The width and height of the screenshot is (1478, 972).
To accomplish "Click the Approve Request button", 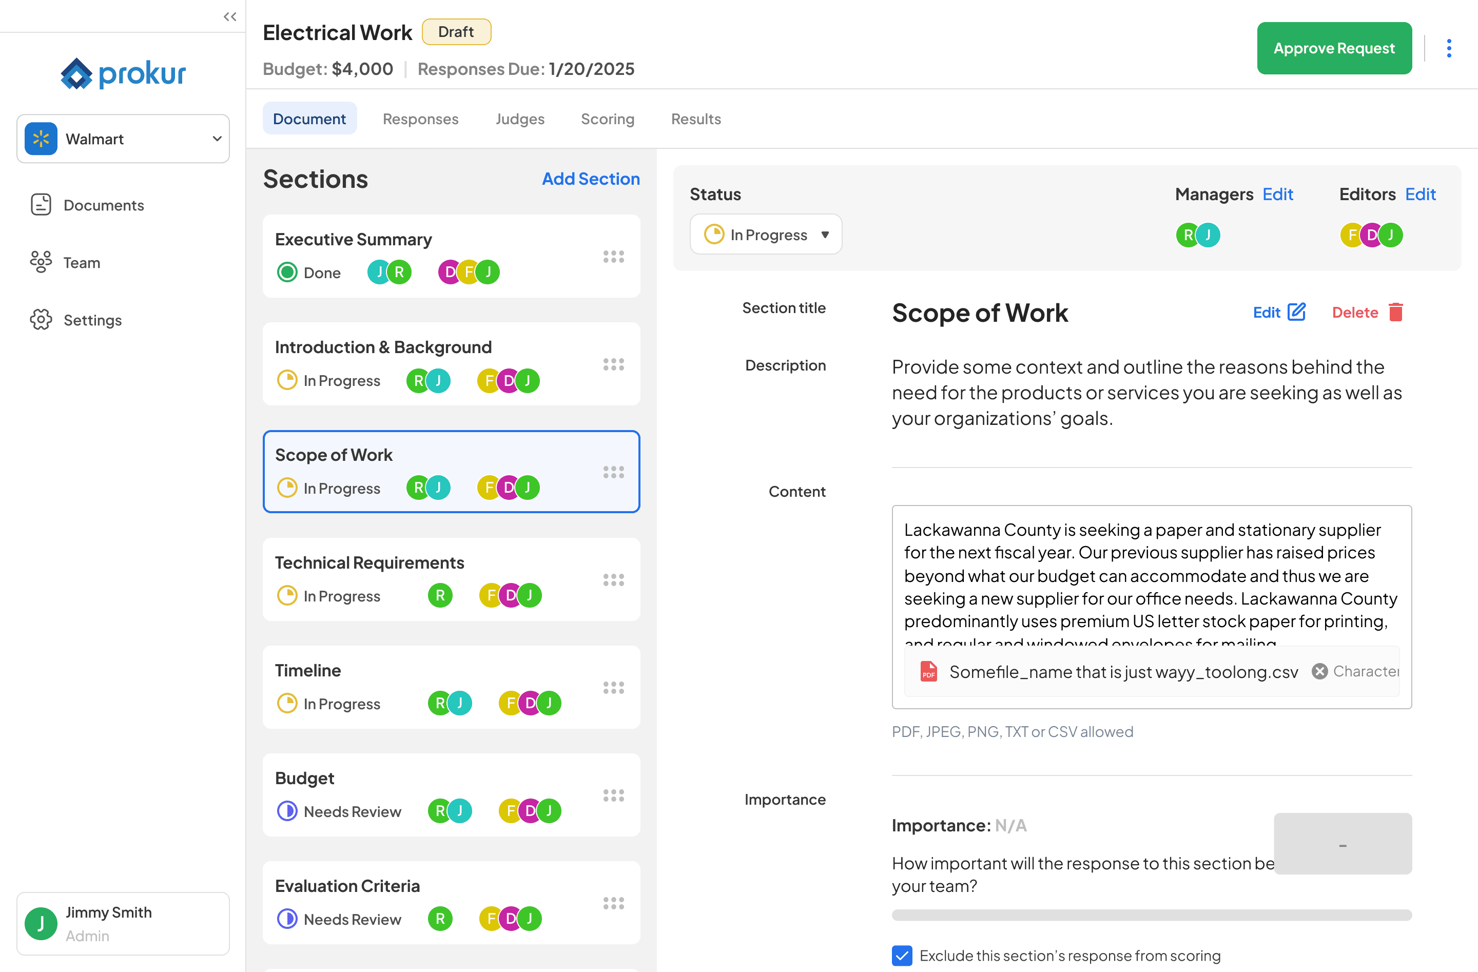I will [x=1333, y=48].
